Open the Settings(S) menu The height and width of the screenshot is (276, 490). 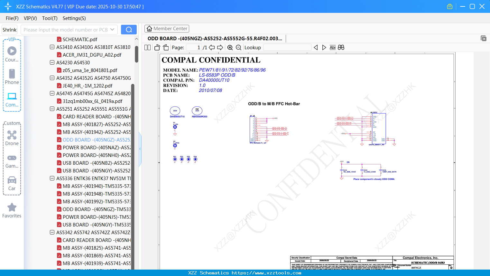[x=74, y=18]
